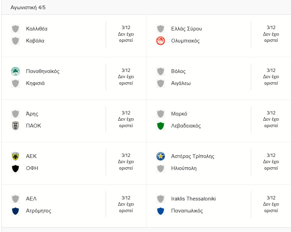Click the Panathinaikos green clover logo

[x=15, y=71]
